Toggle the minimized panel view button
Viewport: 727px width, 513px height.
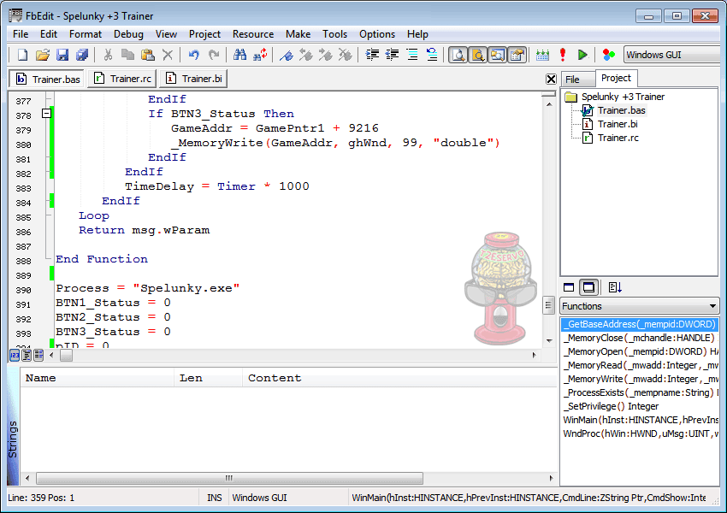pyautogui.click(x=569, y=286)
